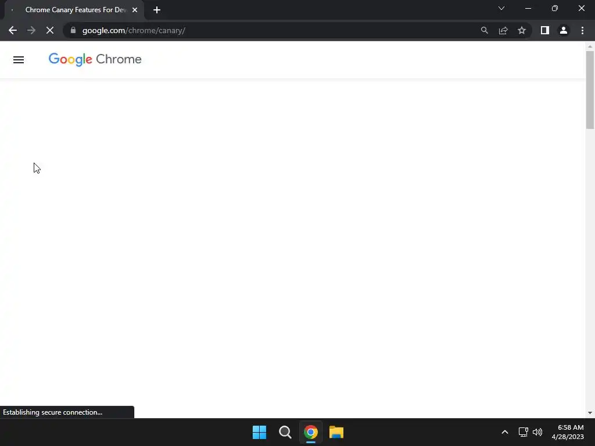Open the Windows Start menu
The image size is (595, 446).
pyautogui.click(x=260, y=432)
